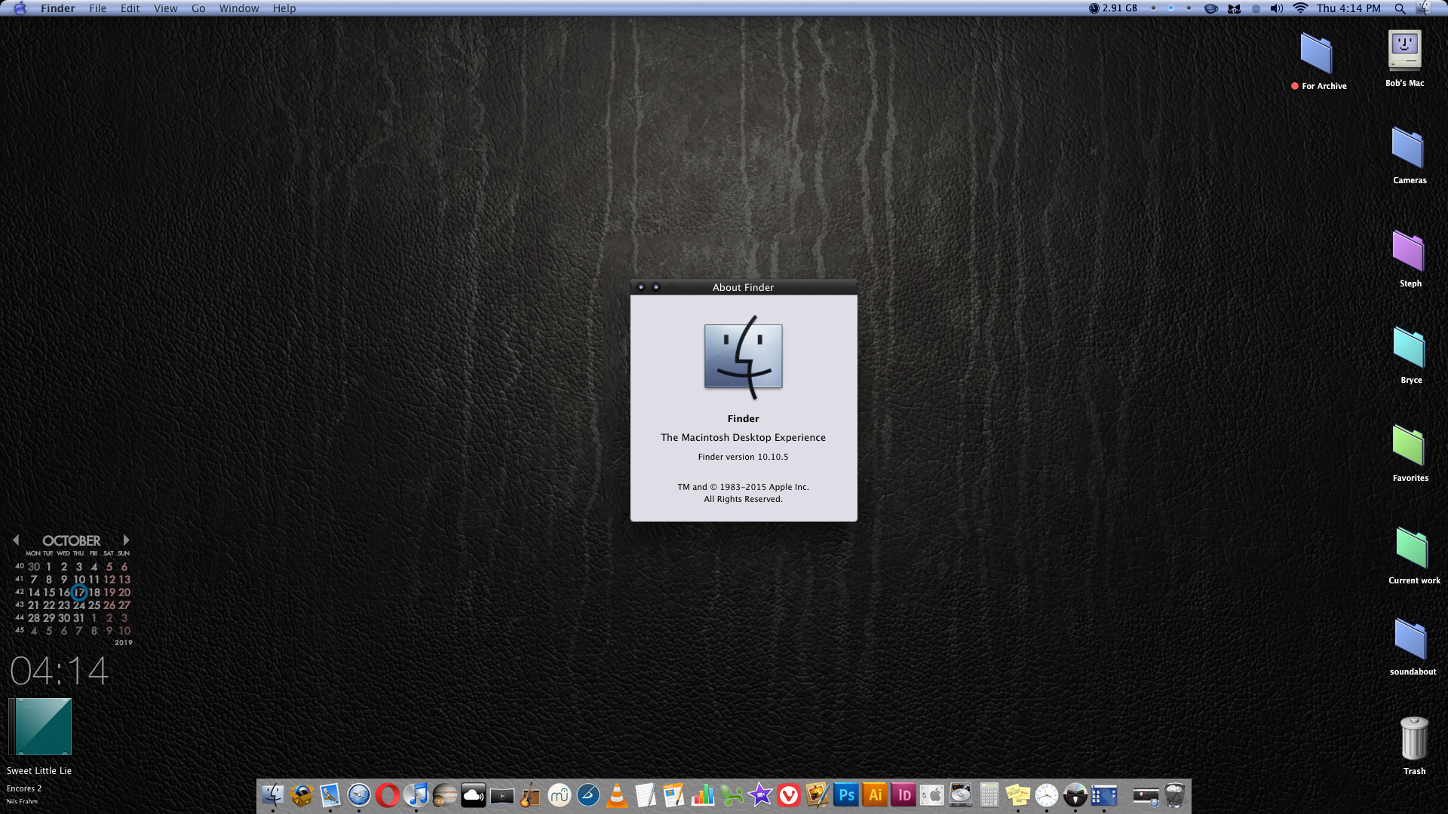The width and height of the screenshot is (1448, 814).
Task: Open the Window menu
Action: (239, 8)
